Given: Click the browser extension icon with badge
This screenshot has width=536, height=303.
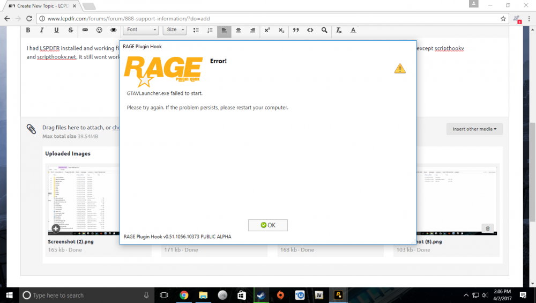Looking at the screenshot, I should pyautogui.click(x=517, y=19).
